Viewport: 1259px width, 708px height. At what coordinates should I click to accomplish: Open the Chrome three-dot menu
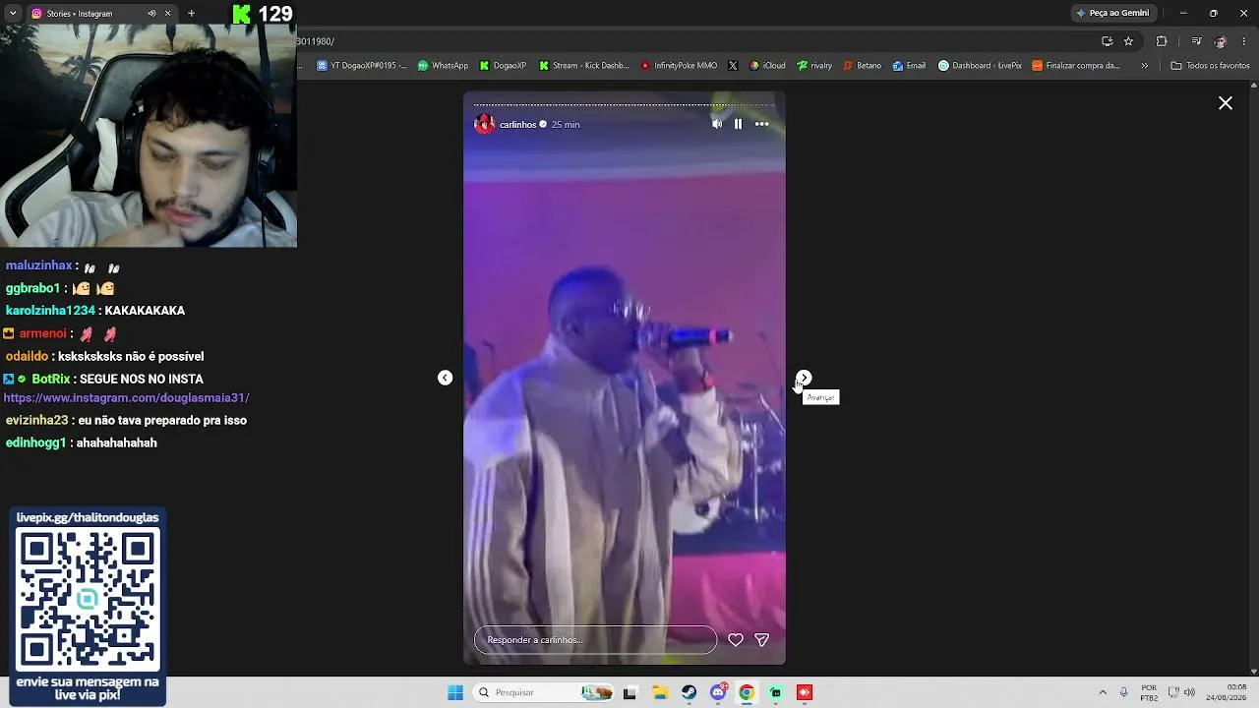pos(1245,41)
